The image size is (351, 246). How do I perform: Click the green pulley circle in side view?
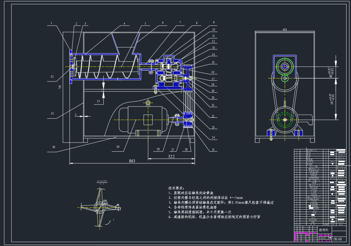tap(284, 67)
